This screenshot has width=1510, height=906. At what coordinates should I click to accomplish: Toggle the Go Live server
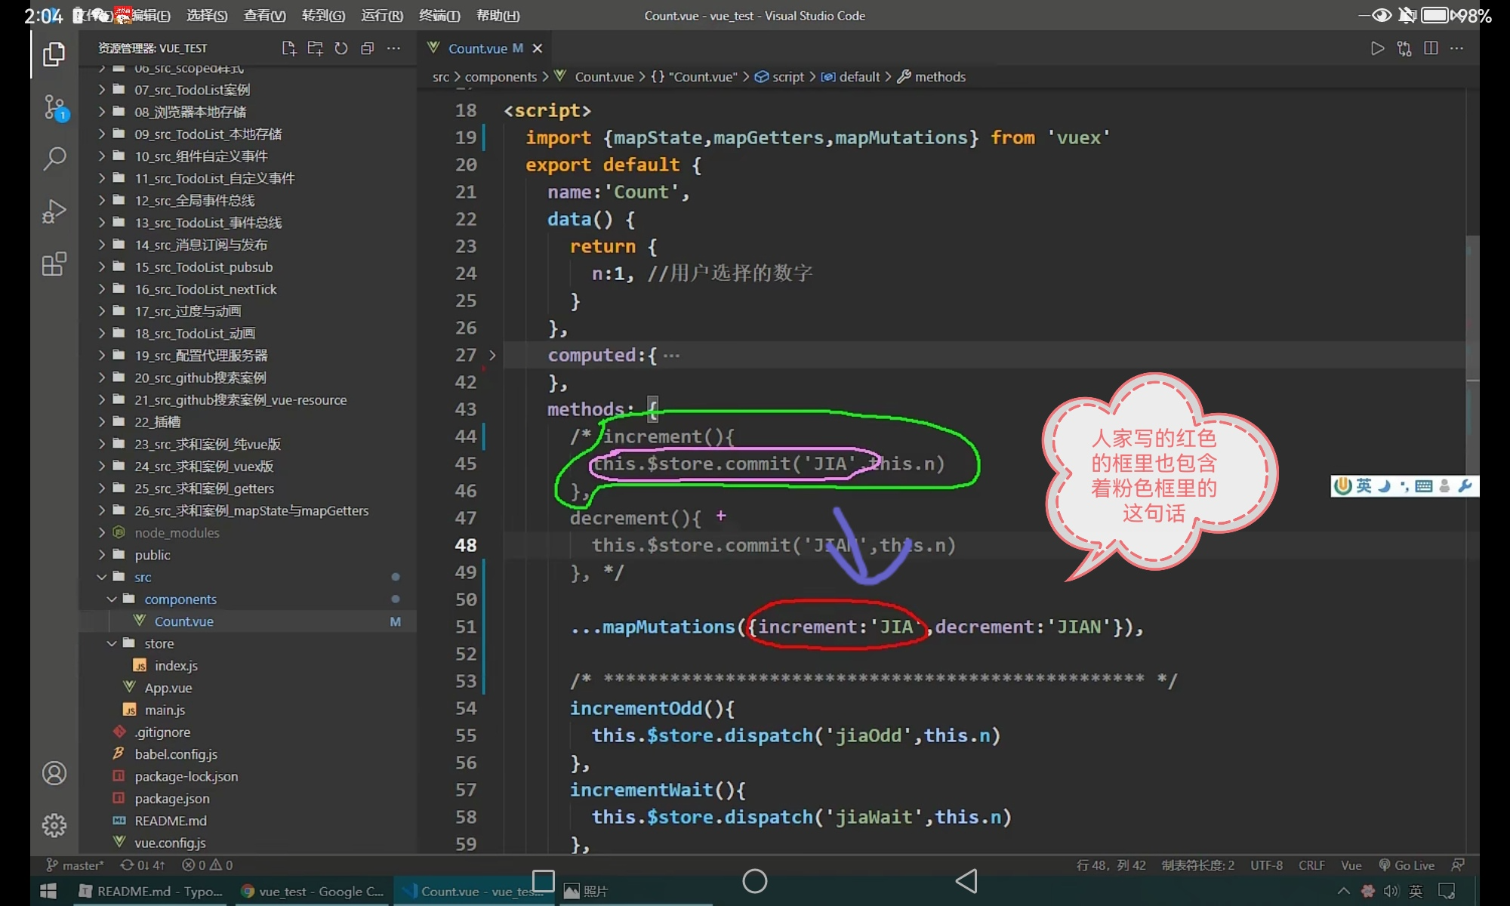click(1407, 865)
